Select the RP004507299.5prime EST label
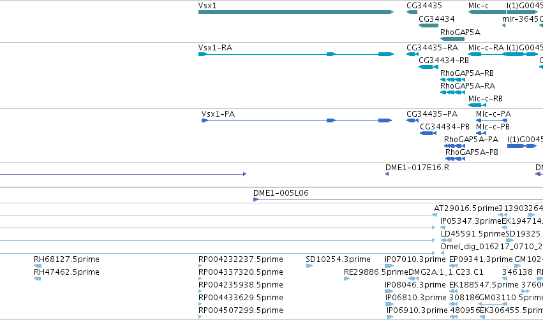This screenshot has width=543, height=320. tap(241, 310)
